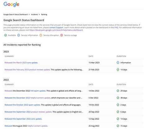Click the Google logo
Image resolution: width=147 pixels, height=129 pixels.
click(x=11, y=4)
